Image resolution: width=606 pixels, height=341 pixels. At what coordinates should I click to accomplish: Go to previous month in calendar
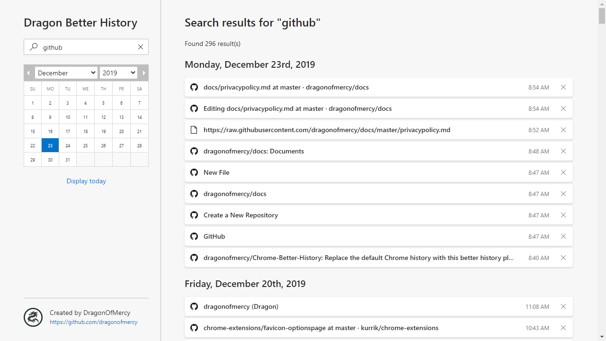click(x=28, y=73)
